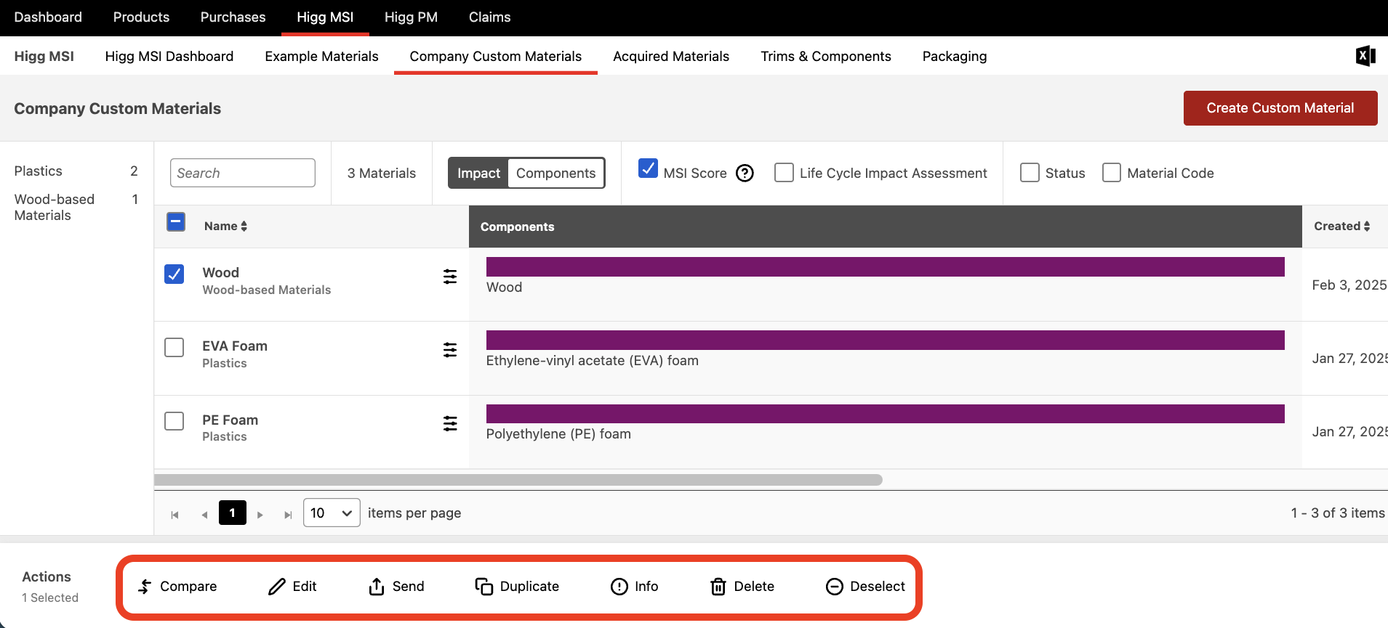Click the purple Ethylene-vinyl acetate foam bar
Screen dimensions: 1388x628
click(885, 340)
